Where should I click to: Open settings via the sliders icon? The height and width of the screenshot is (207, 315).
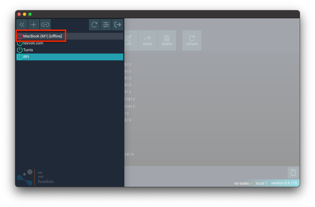pyautogui.click(x=106, y=25)
